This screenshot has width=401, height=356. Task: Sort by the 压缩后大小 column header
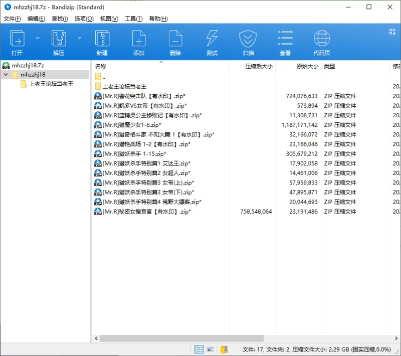(259, 66)
